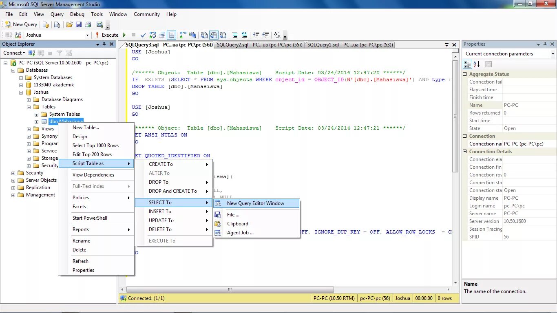Collapse the Aggregate Status property category
This screenshot has width=557, height=313.
pyautogui.click(x=465, y=74)
